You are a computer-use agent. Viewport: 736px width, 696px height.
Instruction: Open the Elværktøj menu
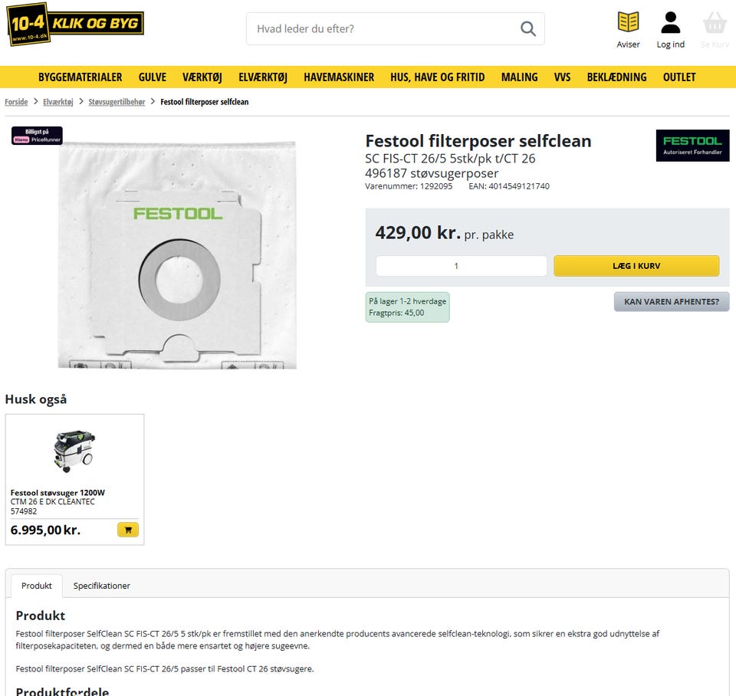coord(263,77)
